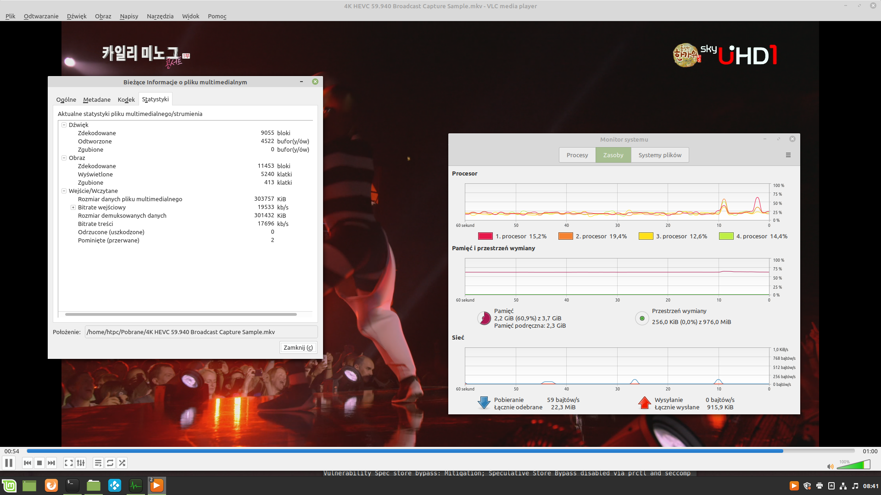
Task: Open the Dźwięk menu
Action: [x=77, y=16]
